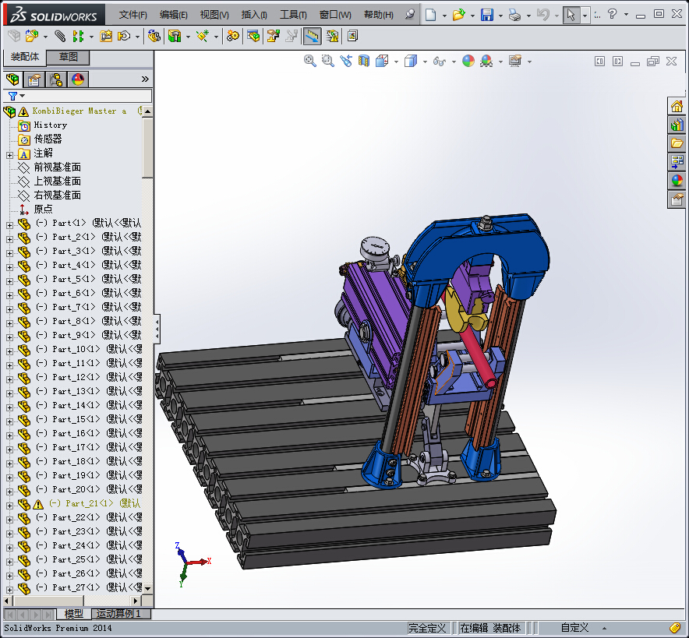
Task: Click the DisplayManager color ball icon
Action: (78, 79)
